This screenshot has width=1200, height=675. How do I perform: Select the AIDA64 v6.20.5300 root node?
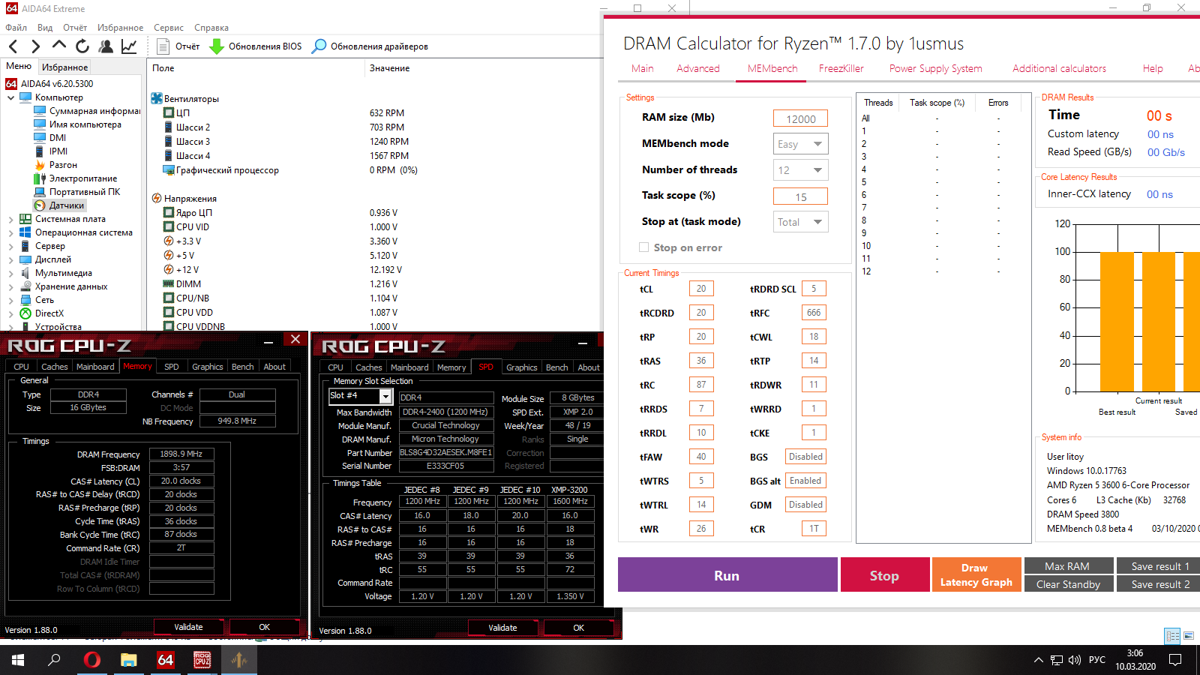(x=49, y=84)
